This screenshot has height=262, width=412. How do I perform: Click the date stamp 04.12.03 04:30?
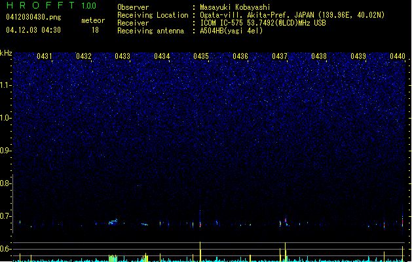[x=33, y=30]
